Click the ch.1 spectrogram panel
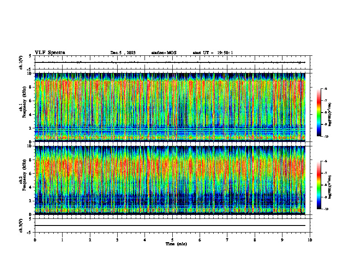This screenshot has height=269, width=349. pyautogui.click(x=170, y=107)
